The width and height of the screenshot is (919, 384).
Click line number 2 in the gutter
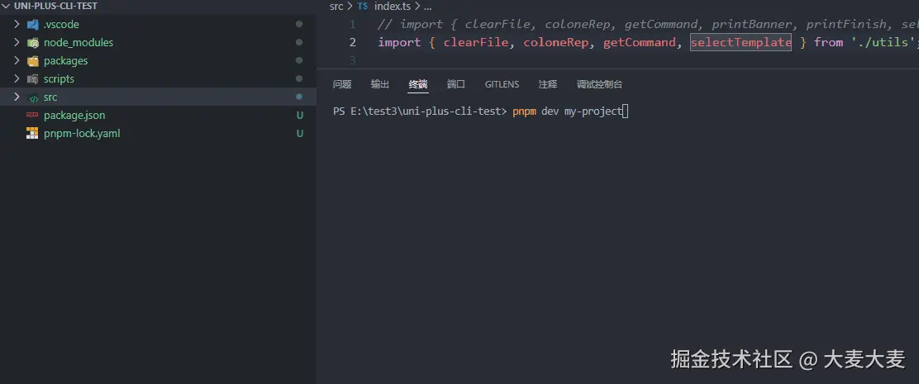click(x=352, y=42)
